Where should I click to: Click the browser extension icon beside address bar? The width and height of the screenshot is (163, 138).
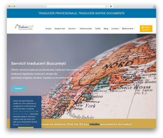coord(111,6)
